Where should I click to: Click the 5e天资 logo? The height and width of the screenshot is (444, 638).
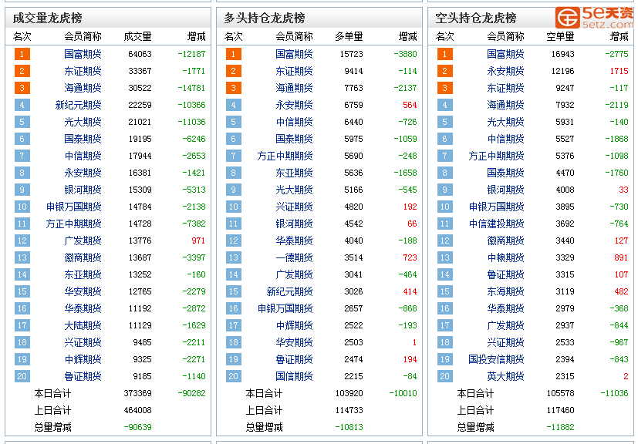(595, 17)
